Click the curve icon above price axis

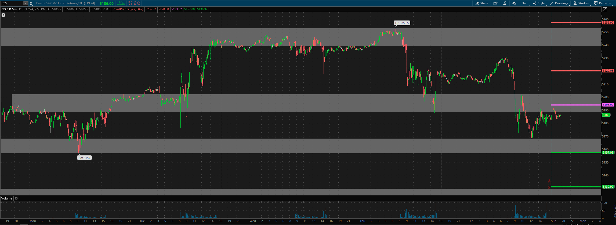605,9
